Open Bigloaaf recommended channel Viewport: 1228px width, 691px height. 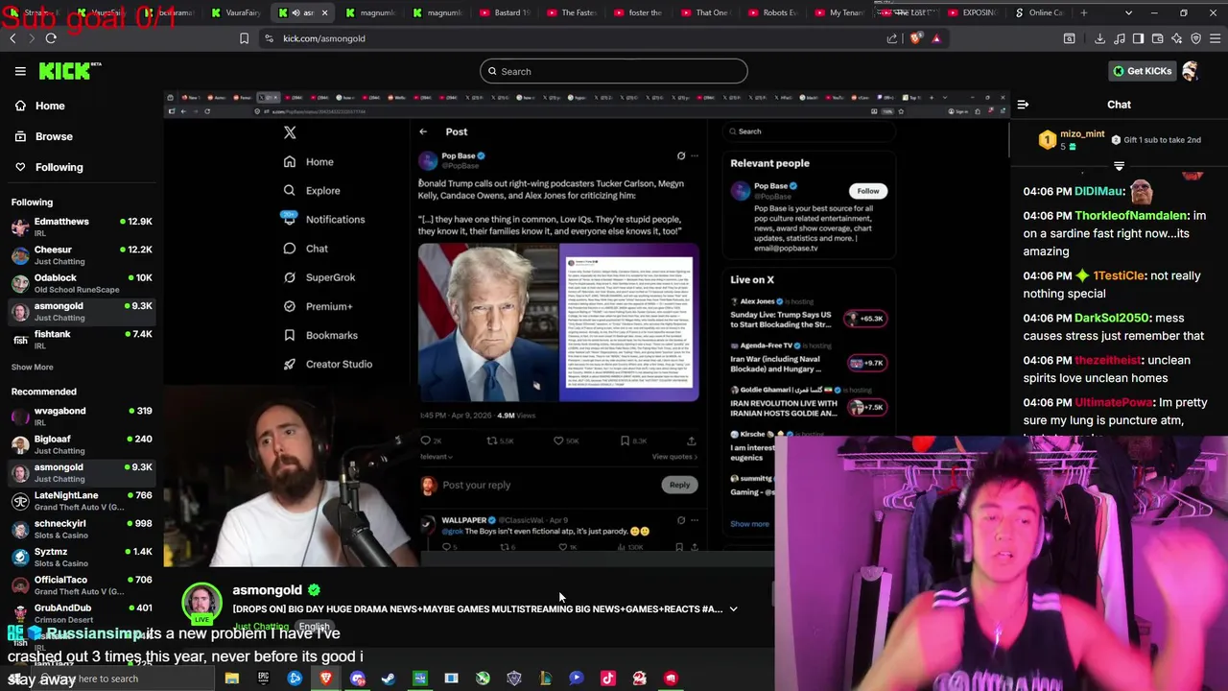click(82, 444)
